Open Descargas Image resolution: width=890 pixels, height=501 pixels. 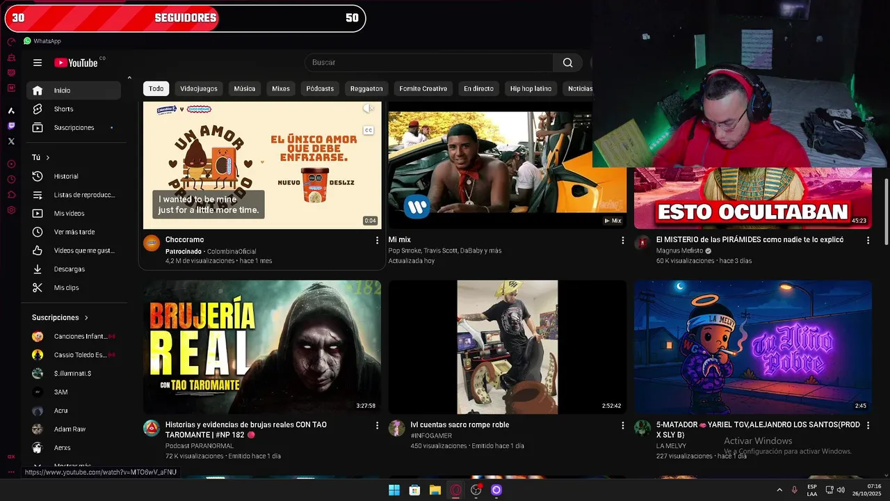[x=74, y=269]
